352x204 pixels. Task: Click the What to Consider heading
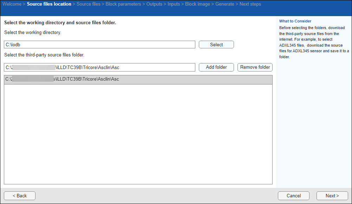(295, 21)
